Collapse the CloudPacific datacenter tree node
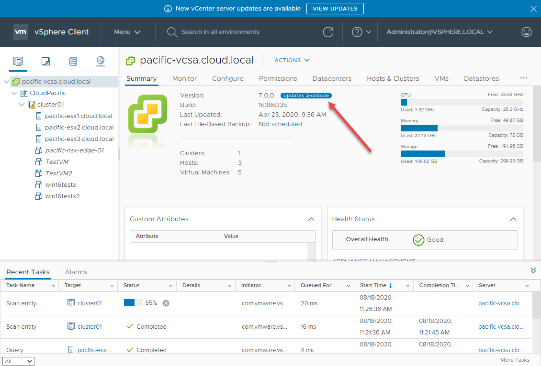Screen dimensions: 541x366 (14, 93)
